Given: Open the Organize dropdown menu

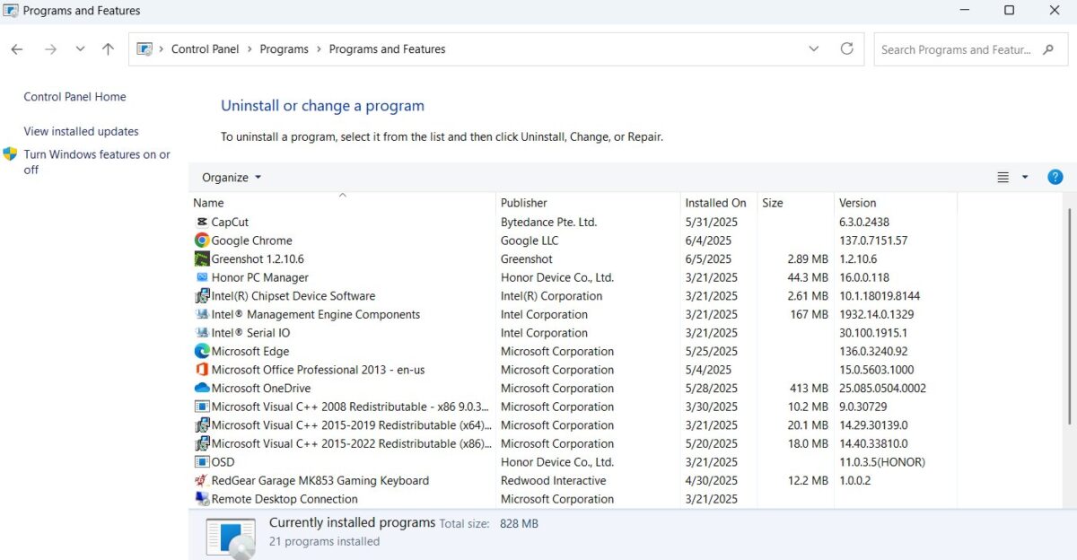Looking at the screenshot, I should [232, 178].
